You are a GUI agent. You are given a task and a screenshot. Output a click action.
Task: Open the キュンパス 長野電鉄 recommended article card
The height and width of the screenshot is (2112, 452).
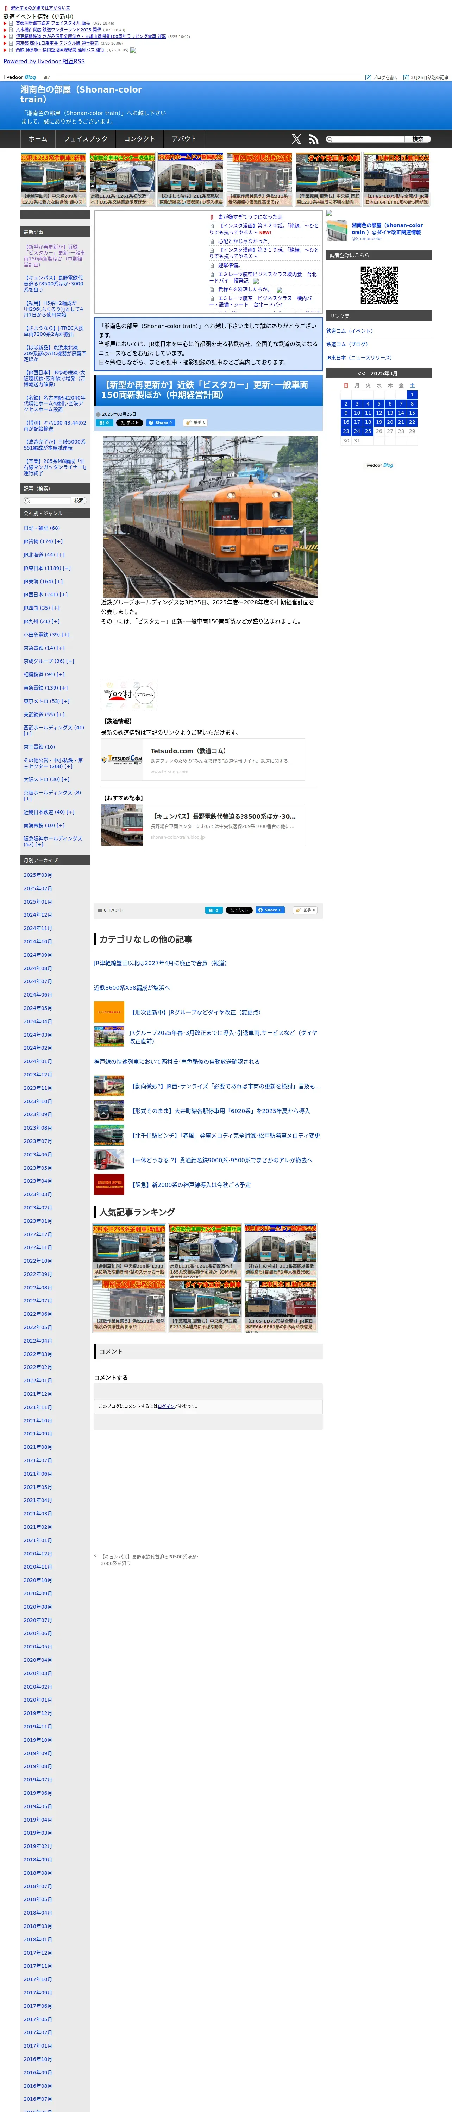[x=203, y=825]
